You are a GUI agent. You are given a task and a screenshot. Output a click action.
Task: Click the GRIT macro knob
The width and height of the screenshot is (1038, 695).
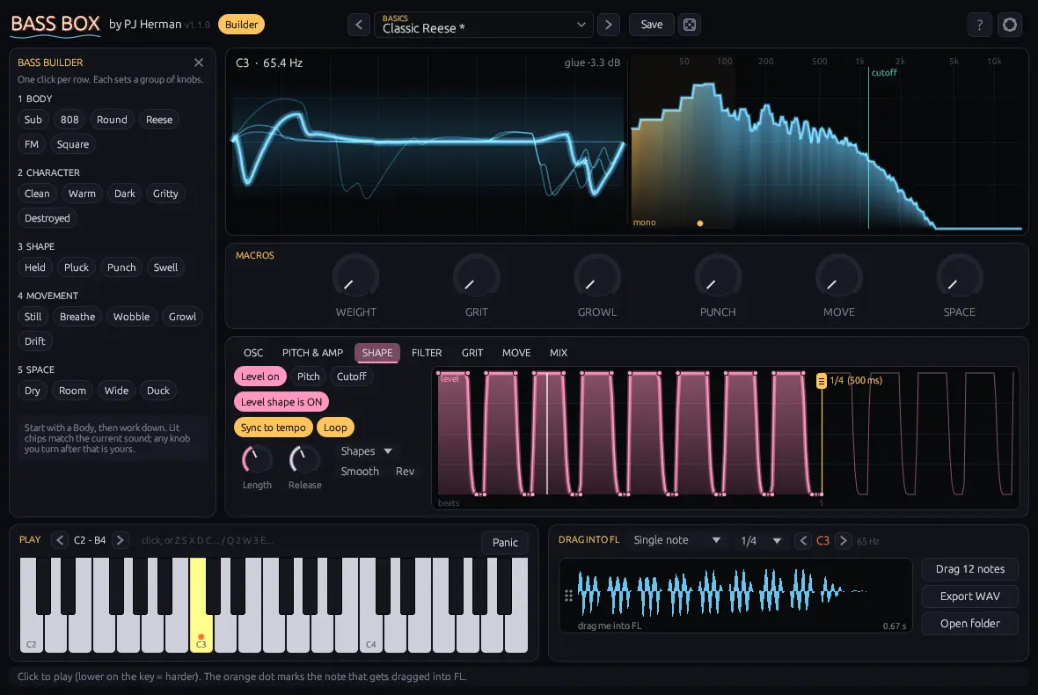click(x=476, y=276)
